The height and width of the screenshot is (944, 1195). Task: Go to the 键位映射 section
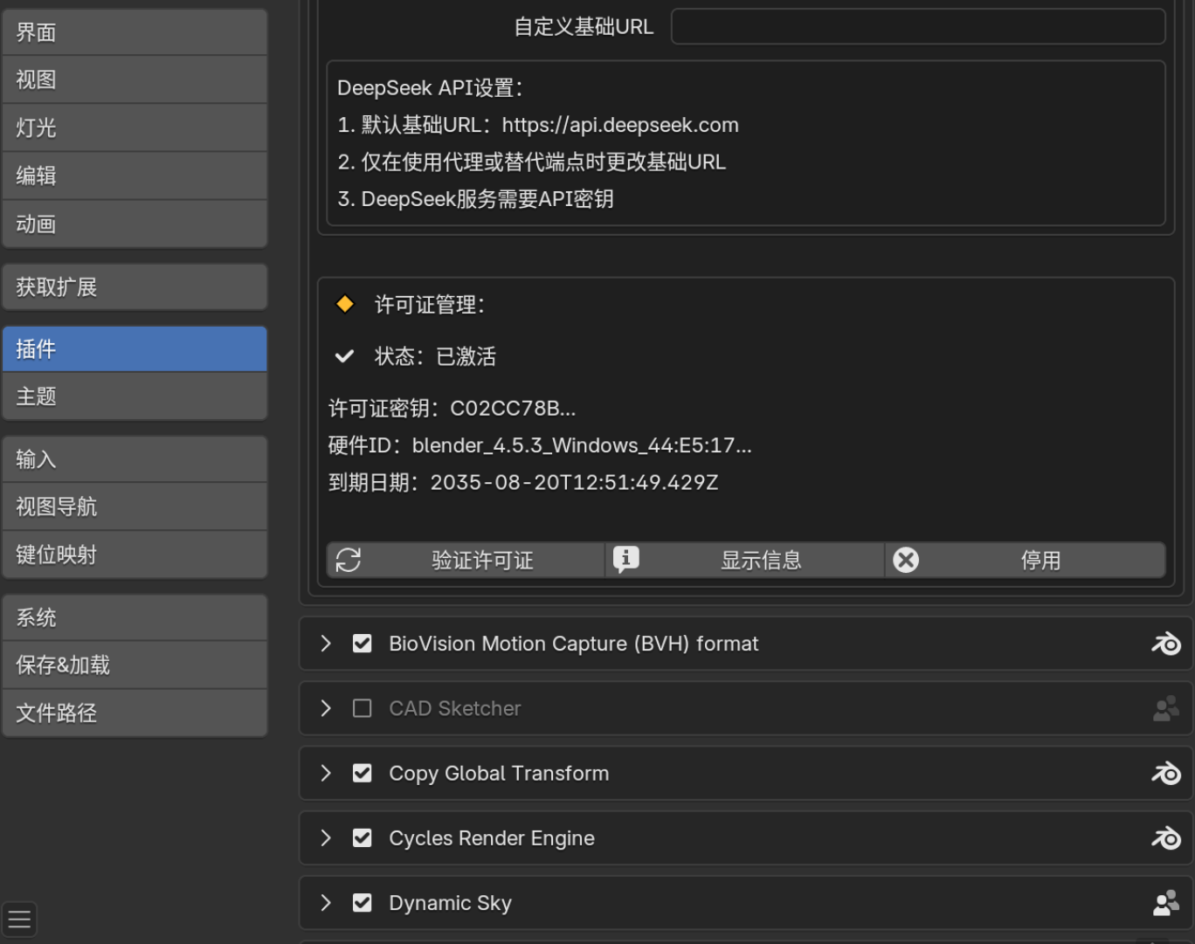click(135, 555)
